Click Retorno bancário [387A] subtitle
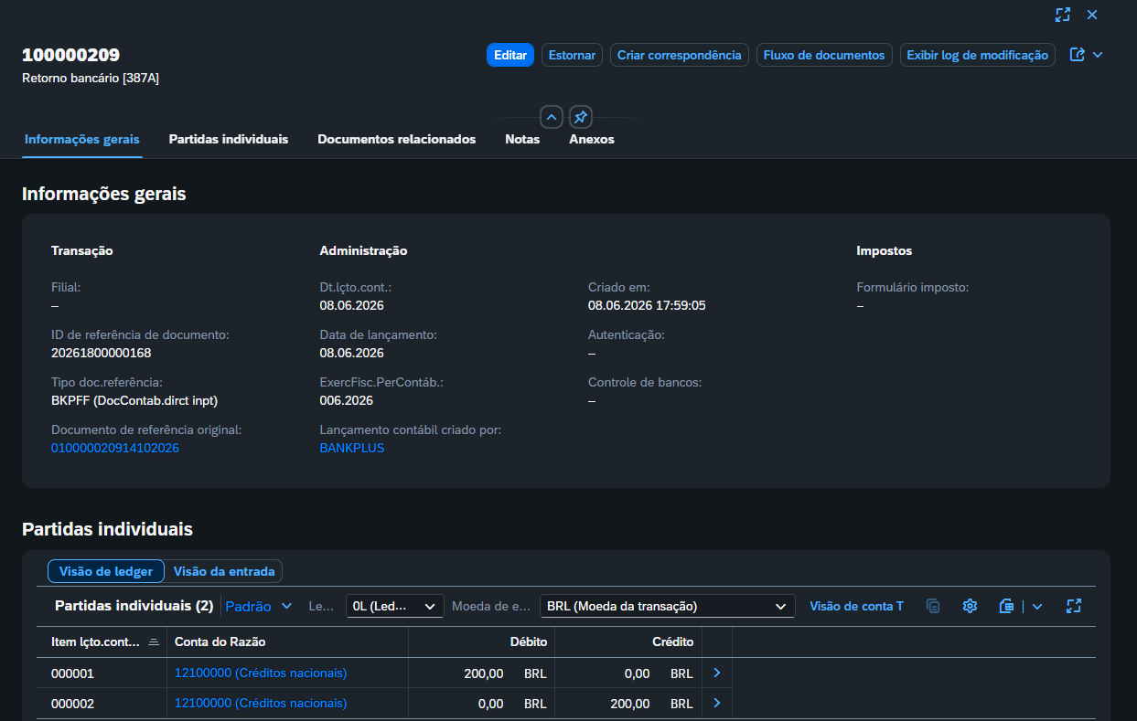This screenshot has height=721, width=1137. [x=91, y=79]
